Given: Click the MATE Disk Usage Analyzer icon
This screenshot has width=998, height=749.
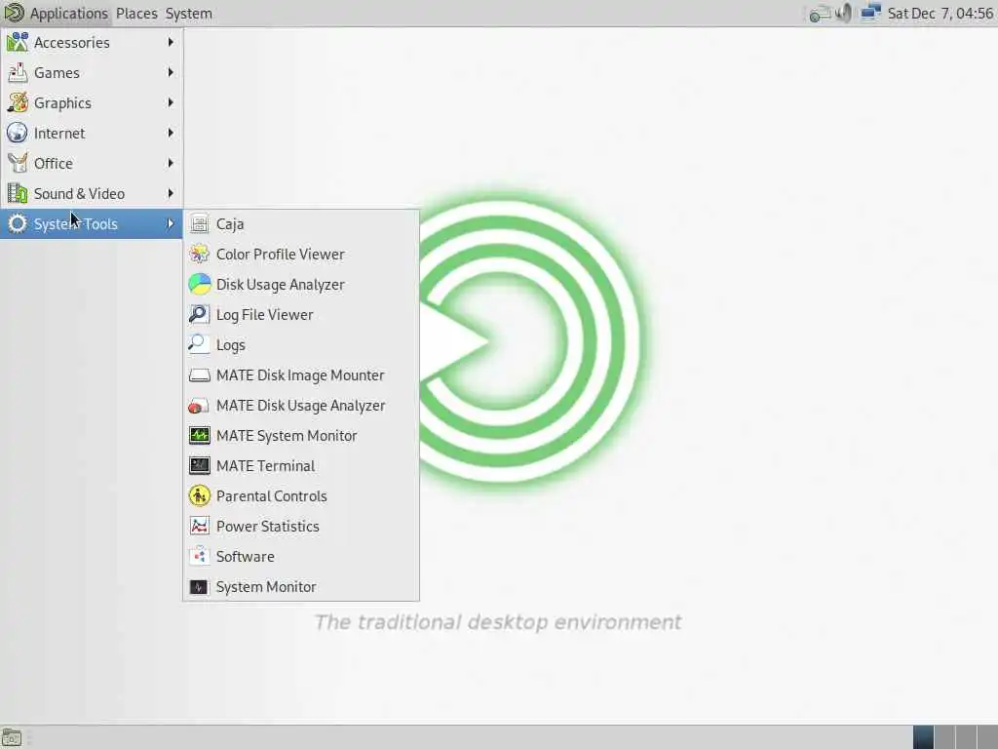Looking at the screenshot, I should click(x=199, y=405).
